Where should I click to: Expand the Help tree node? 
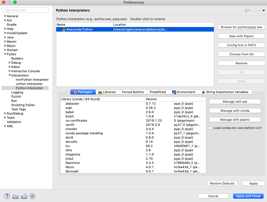[x=5, y=29]
